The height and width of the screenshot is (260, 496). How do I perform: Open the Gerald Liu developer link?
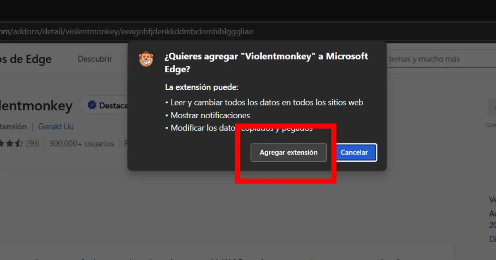point(56,126)
